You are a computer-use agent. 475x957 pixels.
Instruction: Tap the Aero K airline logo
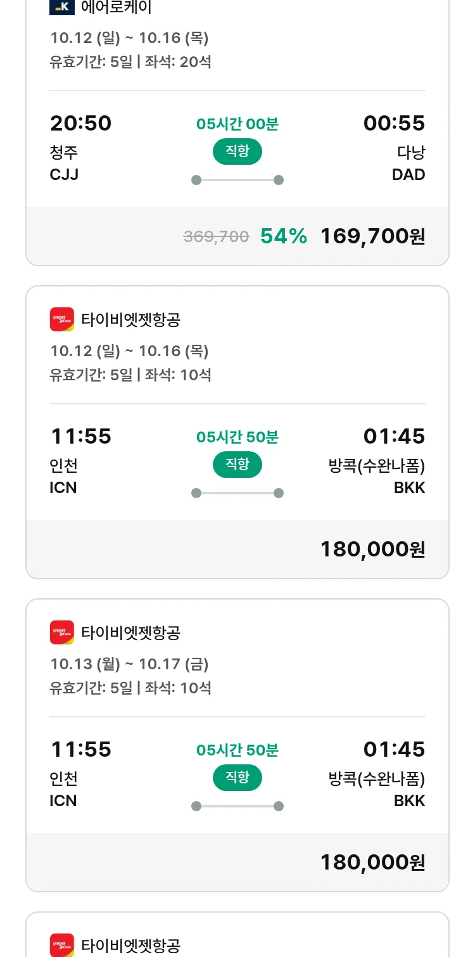pyautogui.click(x=62, y=7)
